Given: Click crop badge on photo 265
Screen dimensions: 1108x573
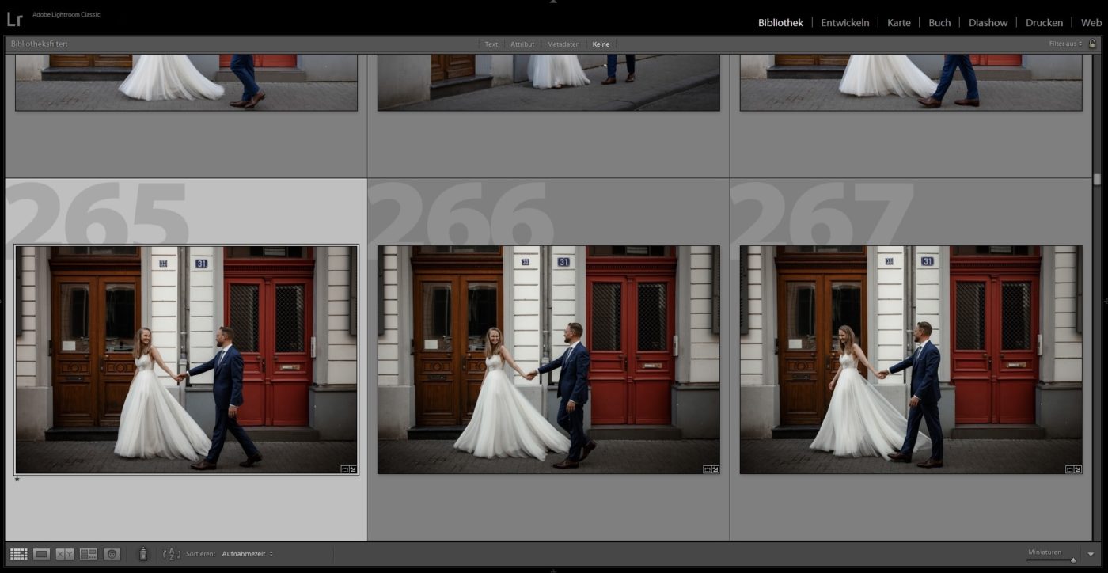Looking at the screenshot, I should [x=344, y=469].
